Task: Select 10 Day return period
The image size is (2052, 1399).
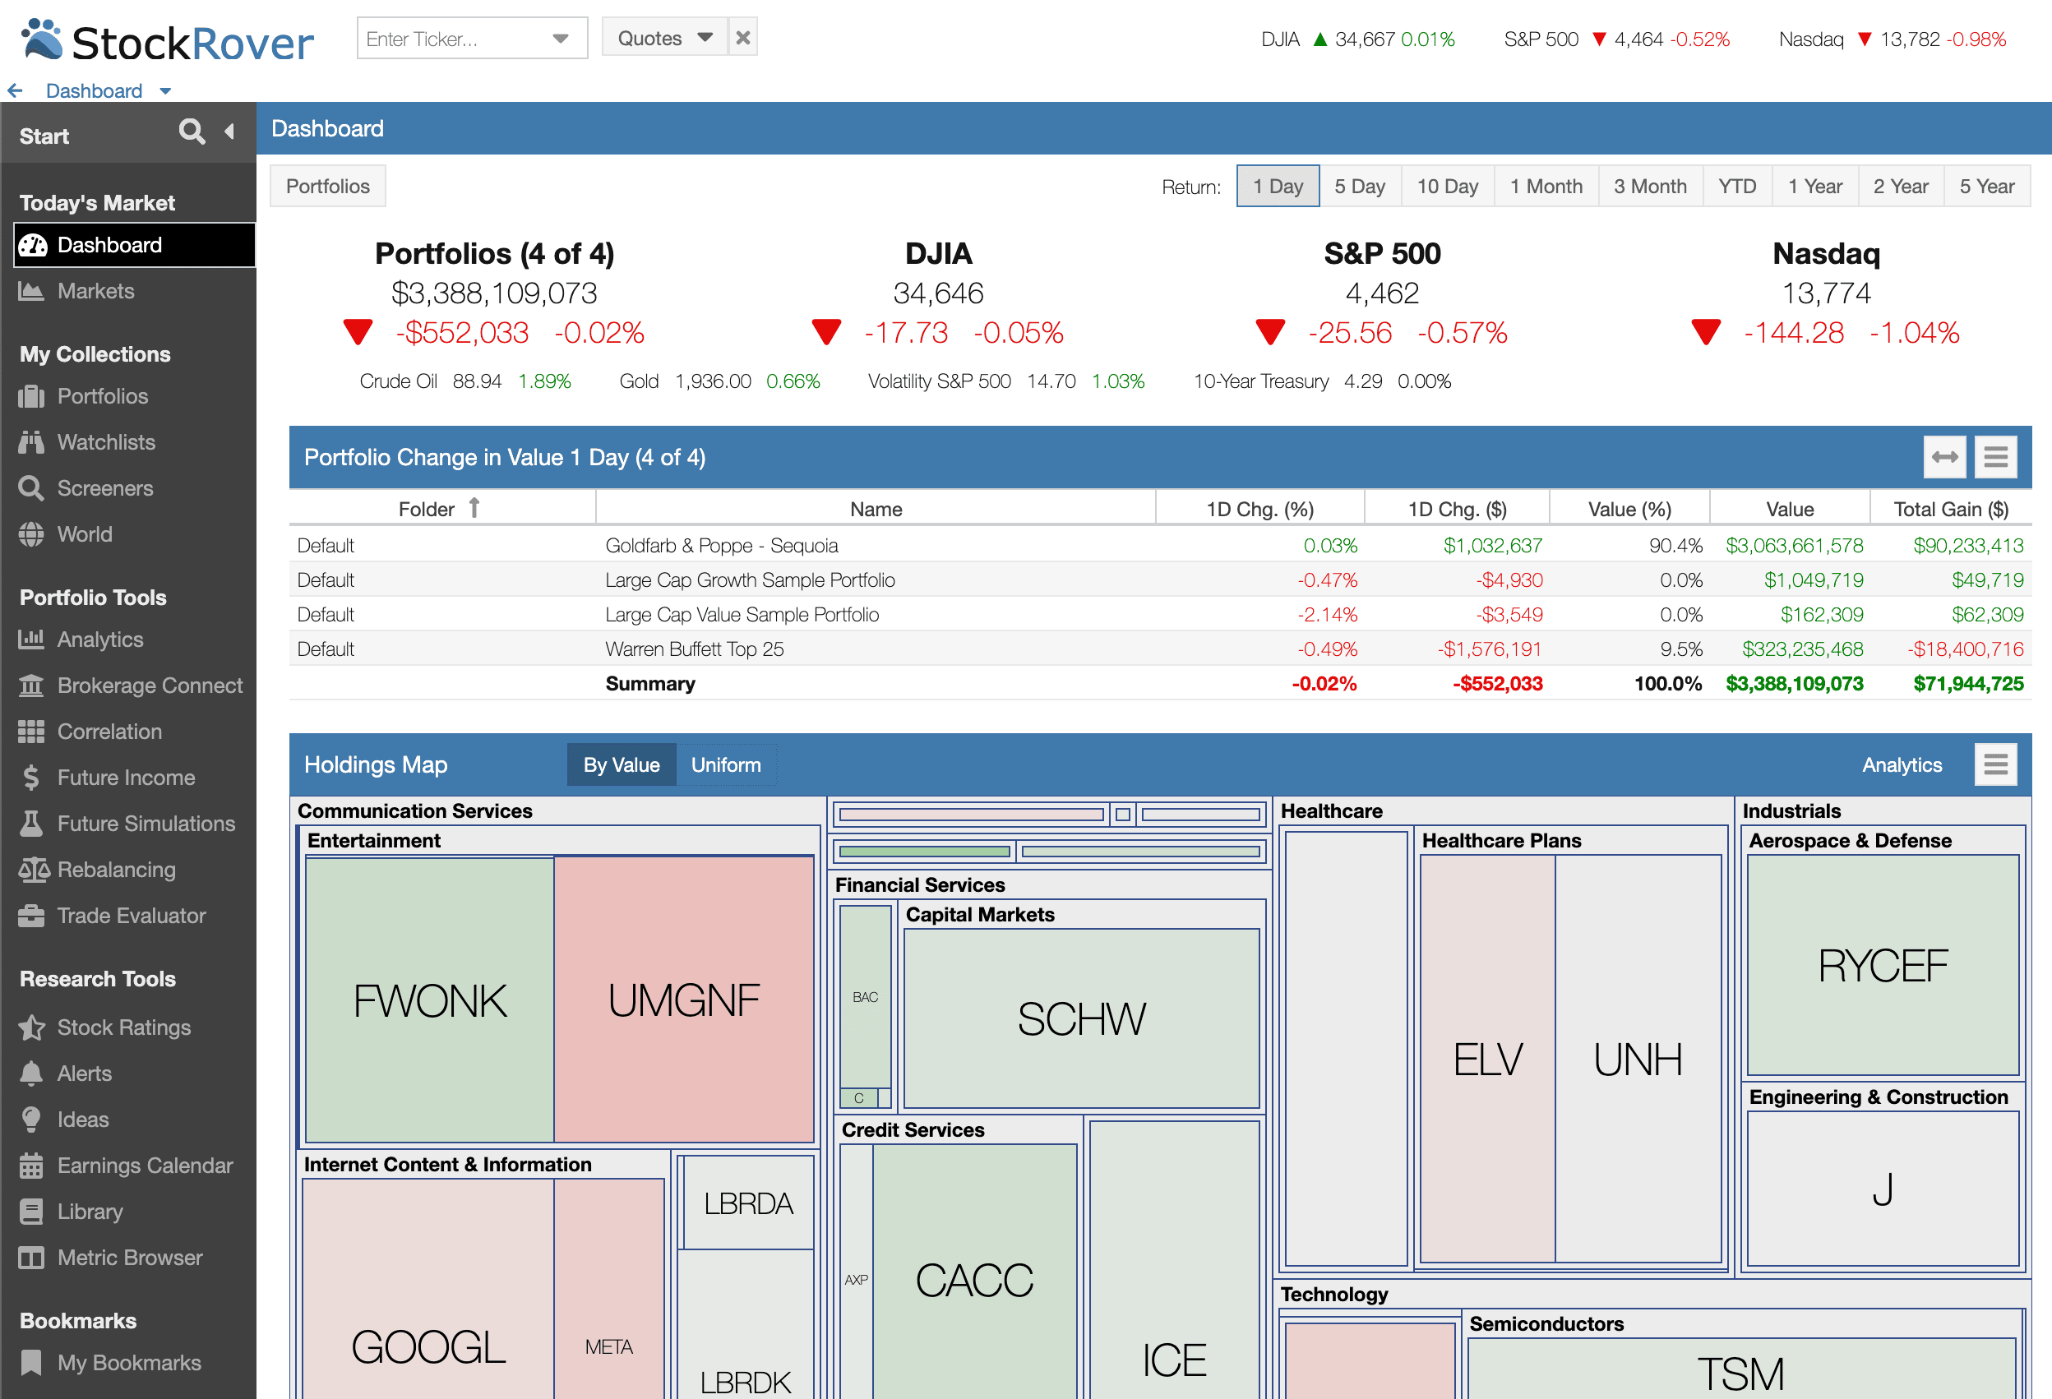Action: click(1448, 187)
